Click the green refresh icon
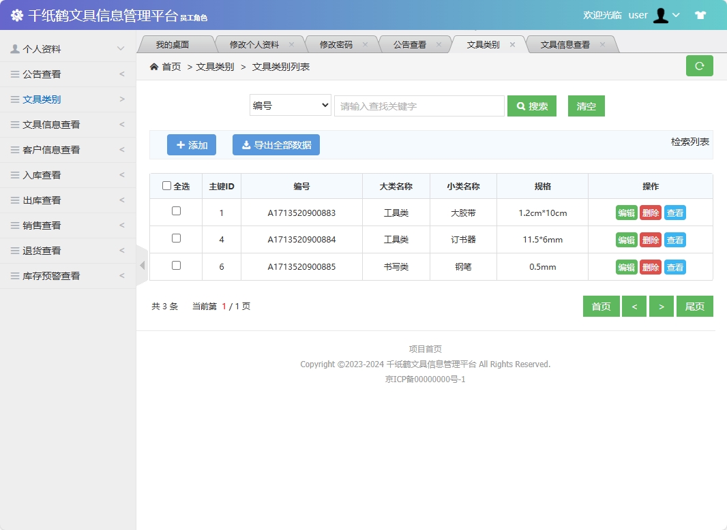The image size is (727, 530). [699, 66]
